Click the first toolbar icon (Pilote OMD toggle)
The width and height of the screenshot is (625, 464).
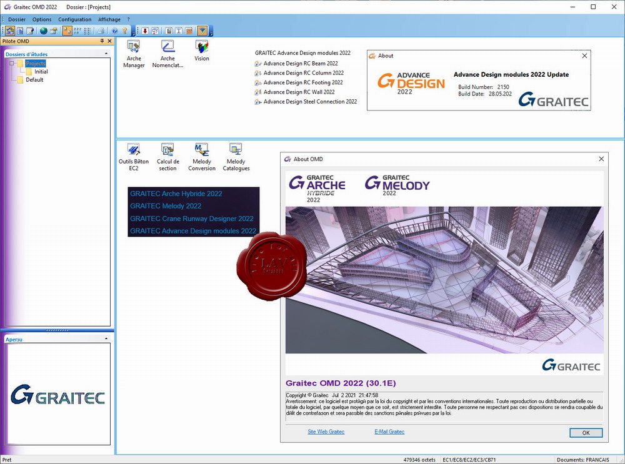(x=10, y=31)
